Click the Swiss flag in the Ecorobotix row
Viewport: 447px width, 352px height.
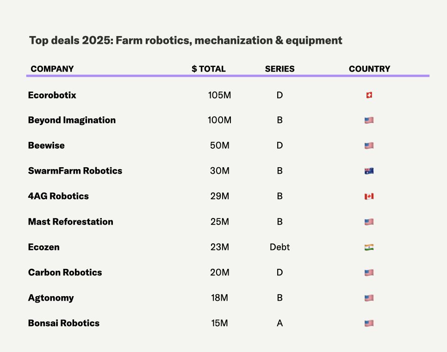click(x=369, y=95)
